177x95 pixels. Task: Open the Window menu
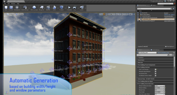(x=13, y=4)
